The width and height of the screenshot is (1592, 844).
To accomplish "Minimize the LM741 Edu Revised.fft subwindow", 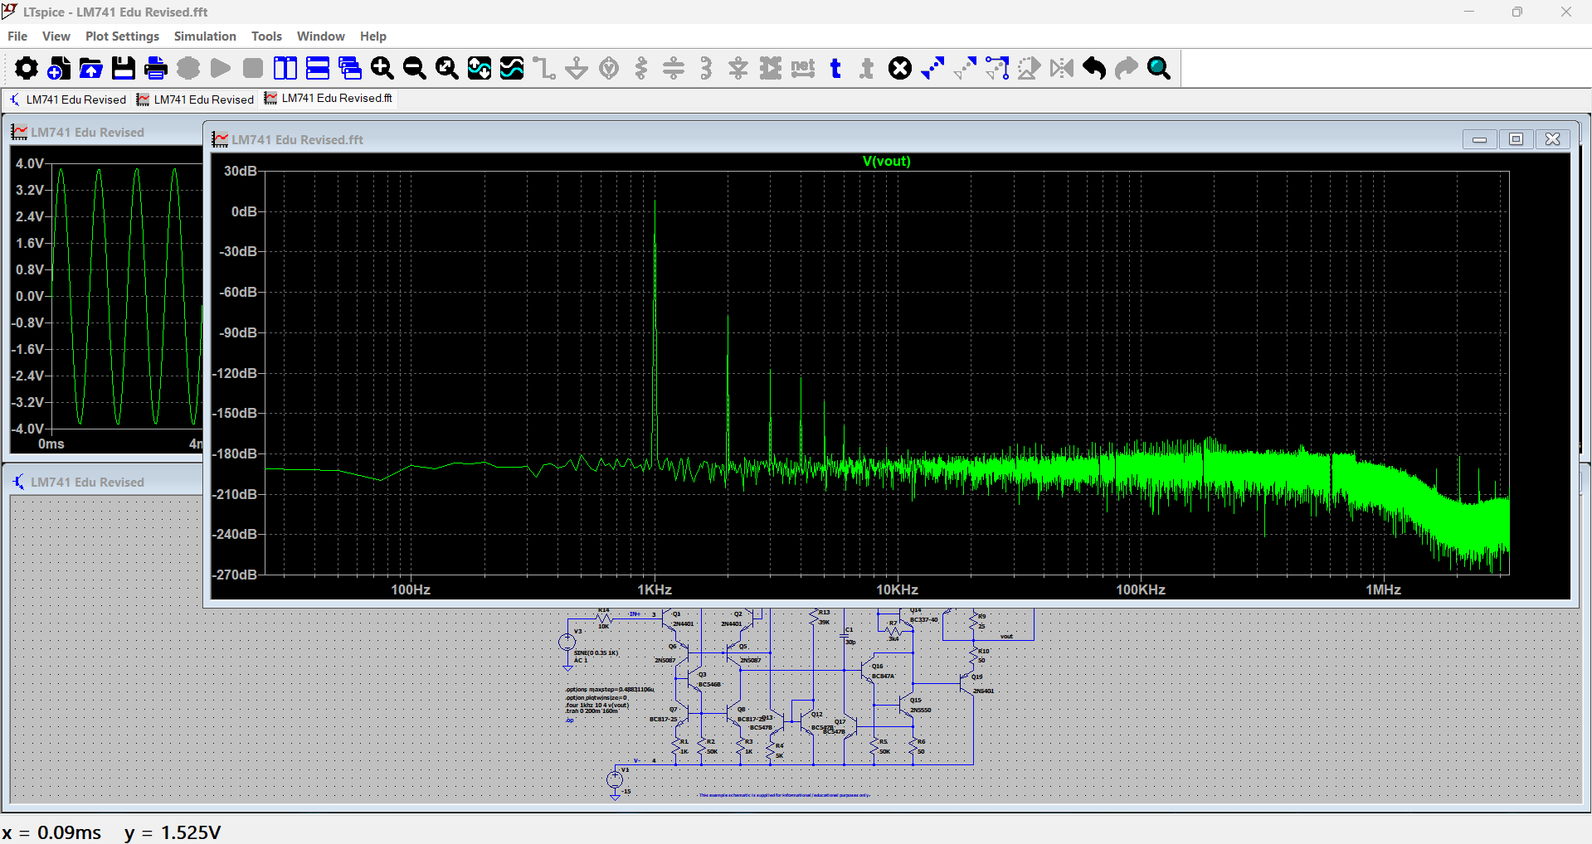I will (1479, 139).
